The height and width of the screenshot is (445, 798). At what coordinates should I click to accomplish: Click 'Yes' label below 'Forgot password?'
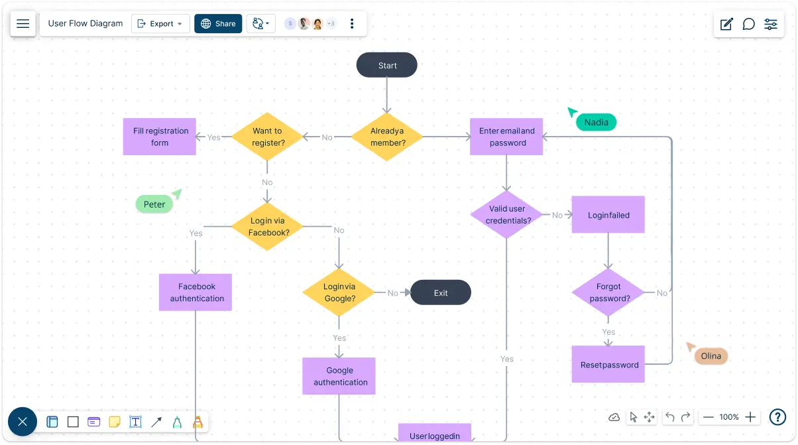point(608,332)
